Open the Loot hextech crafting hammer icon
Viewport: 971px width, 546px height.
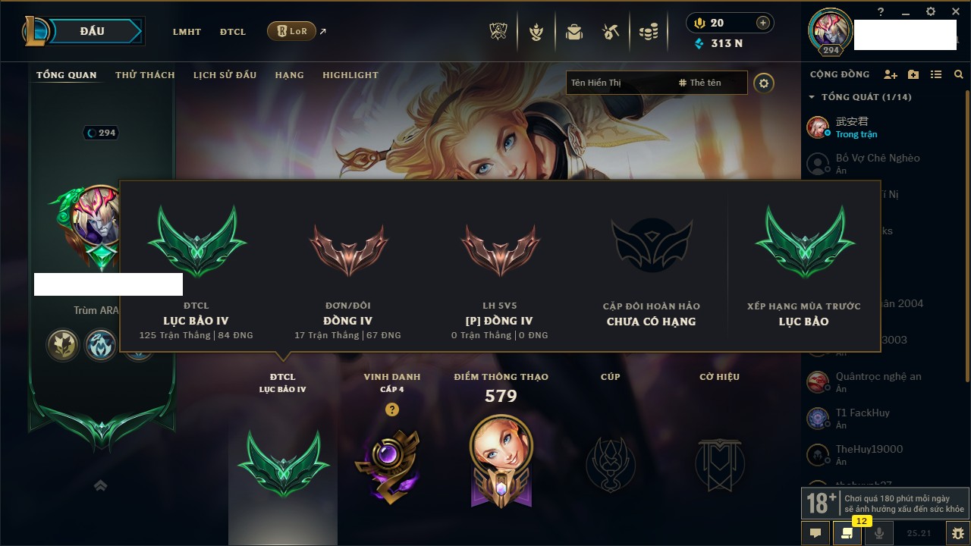click(611, 32)
